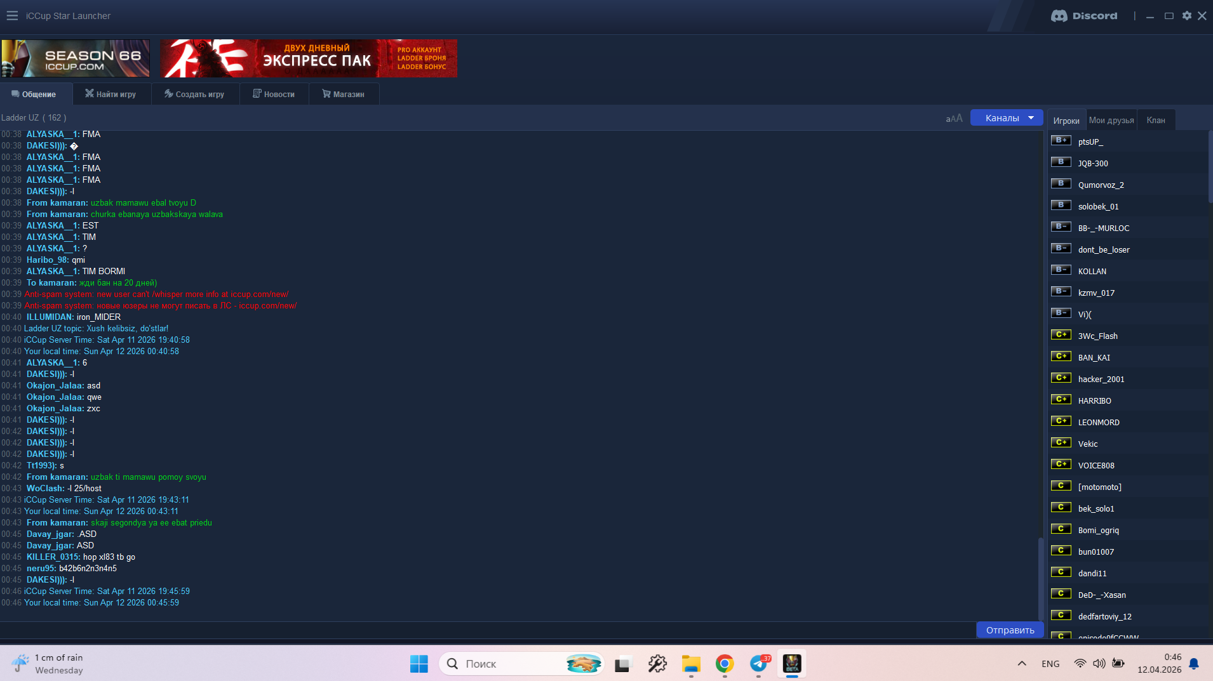Switch to the Мои друзья tab
Screen dimensions: 1213x681
coord(1111,121)
